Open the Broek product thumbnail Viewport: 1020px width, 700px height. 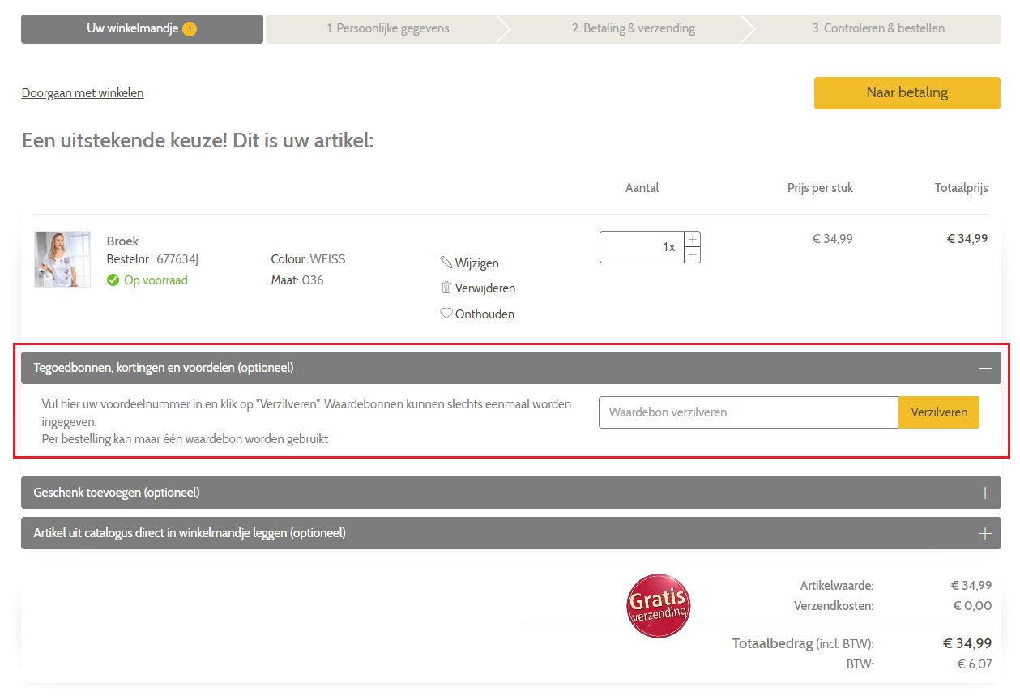(62, 259)
